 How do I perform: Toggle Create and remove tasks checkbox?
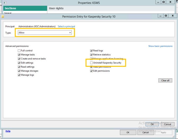[x=19, y=59]
